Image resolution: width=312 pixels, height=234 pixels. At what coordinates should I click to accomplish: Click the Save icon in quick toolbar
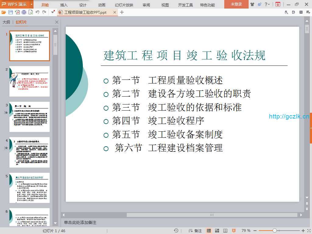coord(11,12)
